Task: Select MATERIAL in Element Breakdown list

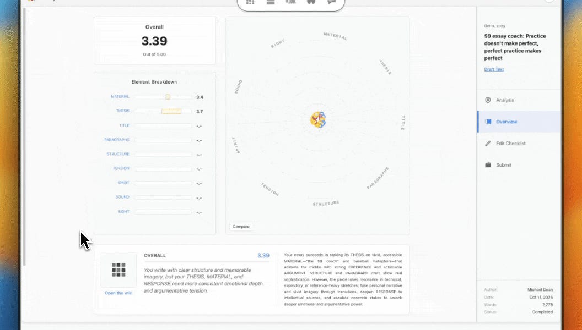Action: (120, 97)
